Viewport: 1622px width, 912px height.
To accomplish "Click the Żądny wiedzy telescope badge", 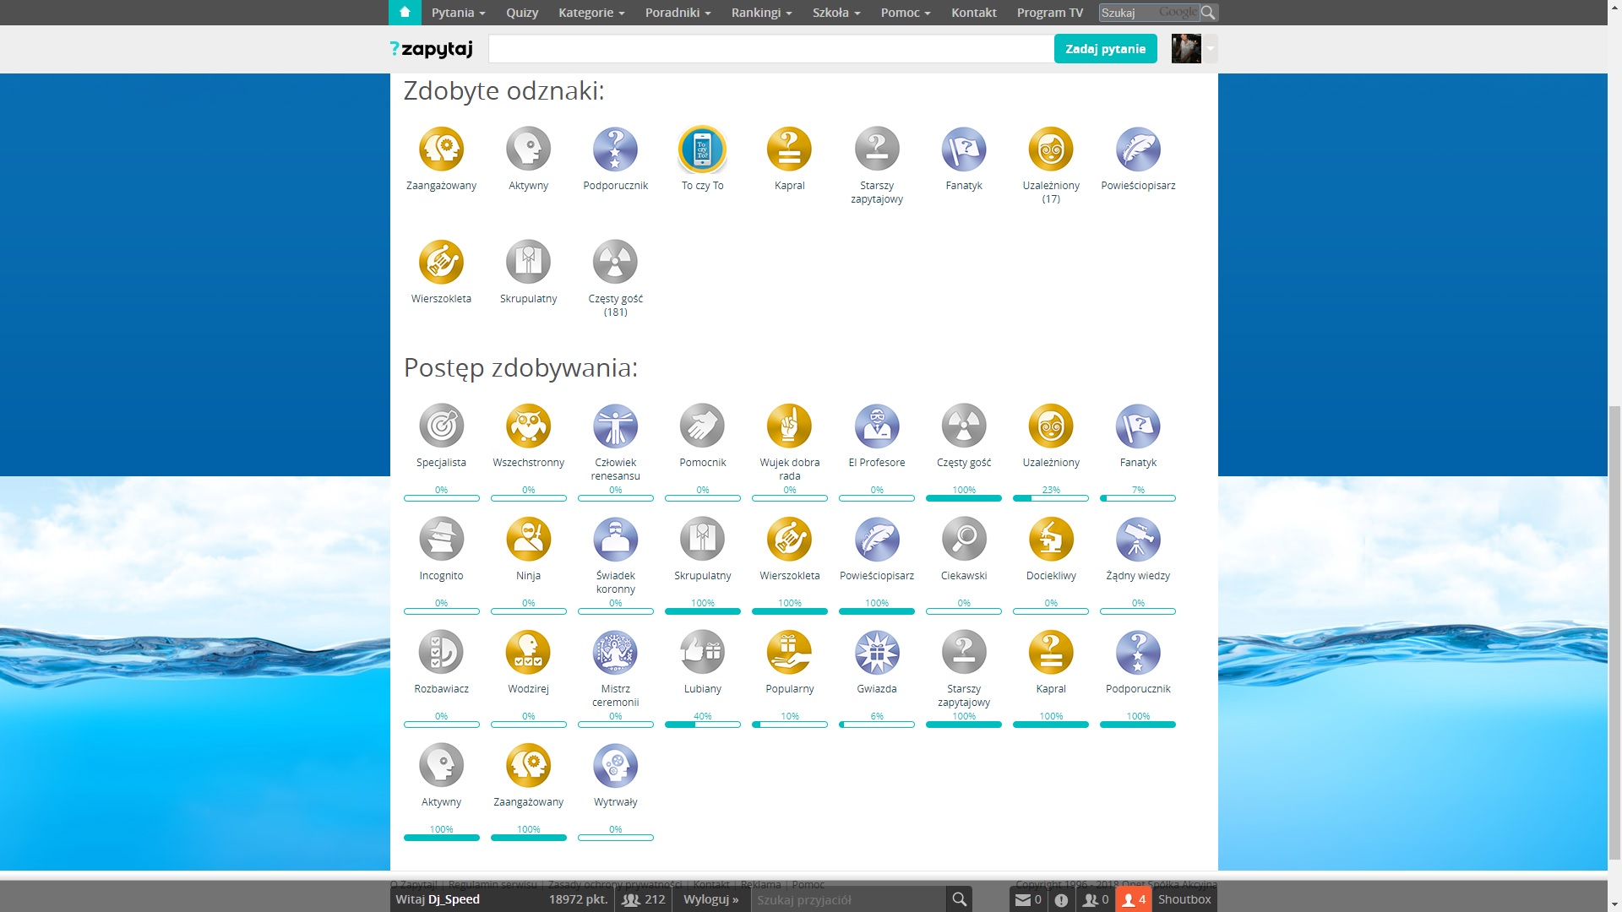I will coord(1137,540).
